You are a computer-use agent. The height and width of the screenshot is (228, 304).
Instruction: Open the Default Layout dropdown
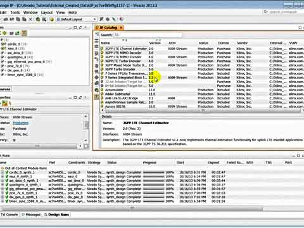tap(77, 20)
